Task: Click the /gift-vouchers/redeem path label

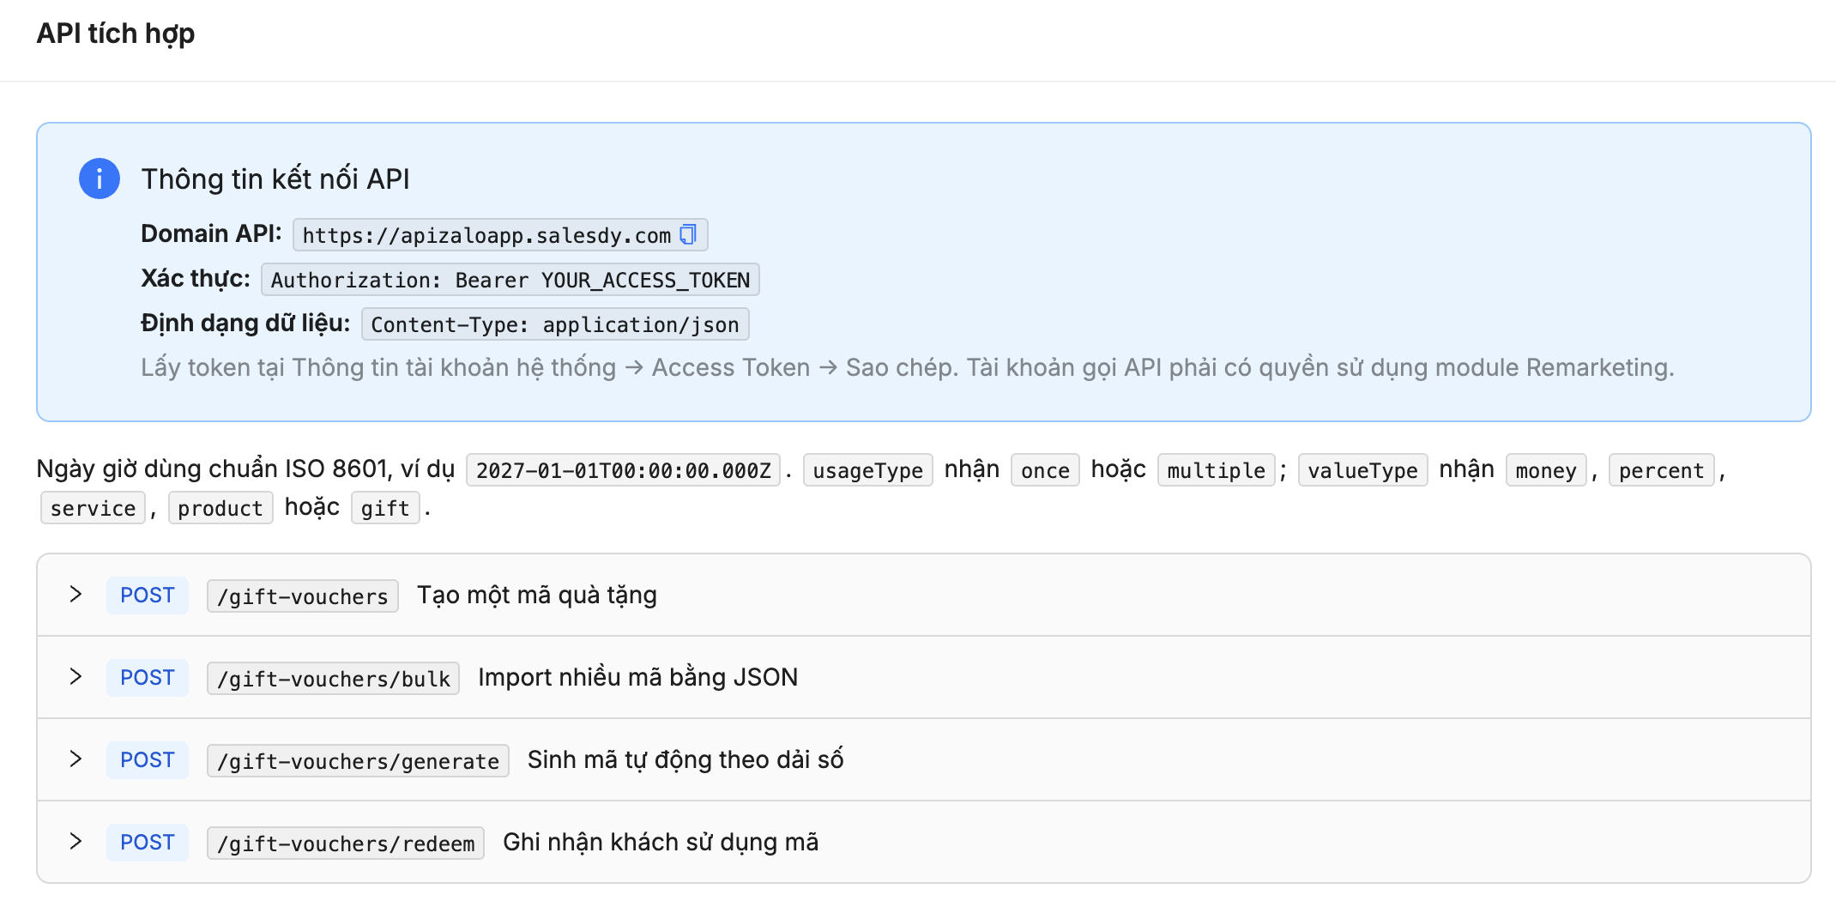Action: 346,843
